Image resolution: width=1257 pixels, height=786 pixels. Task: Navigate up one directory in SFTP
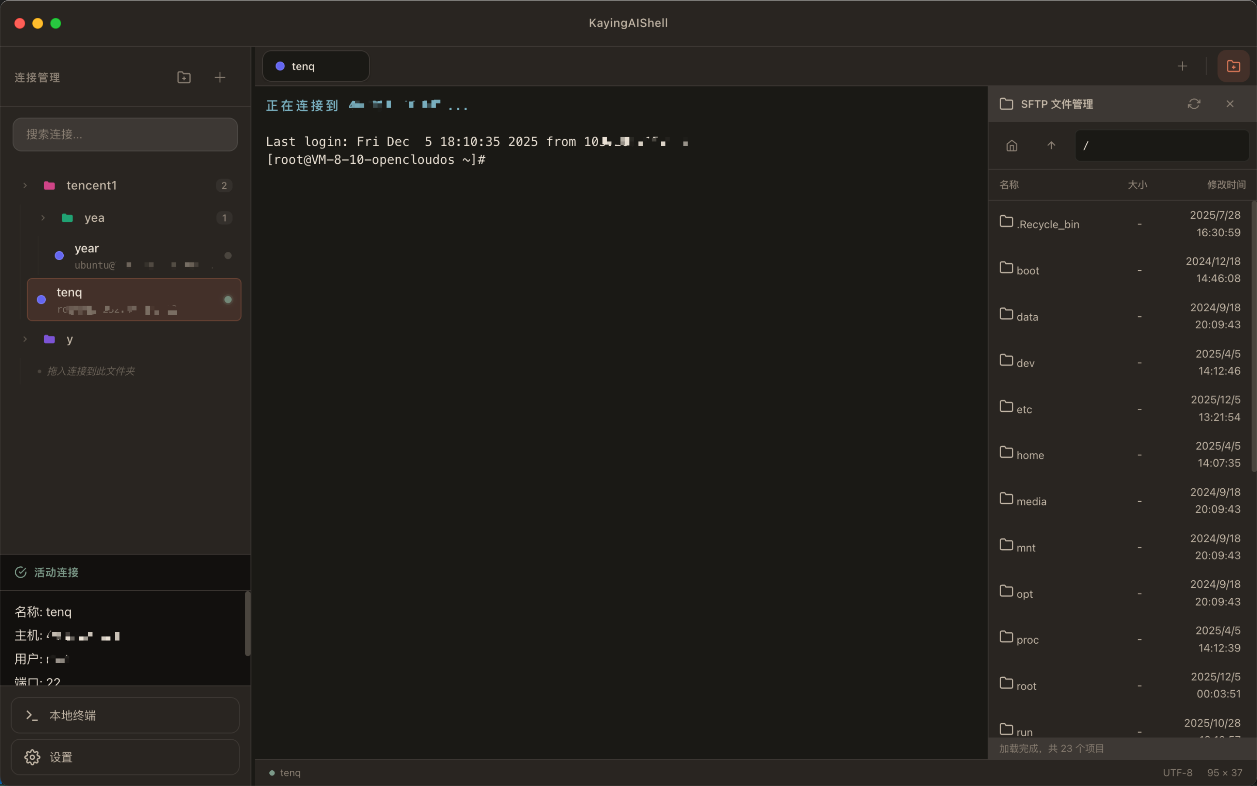click(x=1051, y=145)
